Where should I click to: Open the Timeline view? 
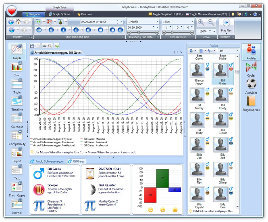(x=17, y=103)
